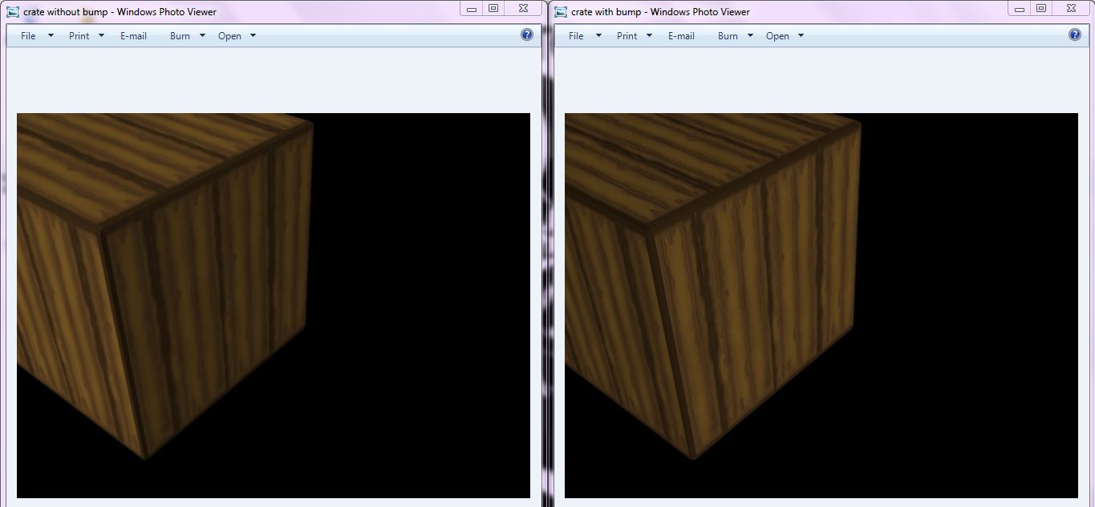This screenshot has width=1095, height=507.
Task: Click E-mail in crate with bump window
Action: [681, 36]
